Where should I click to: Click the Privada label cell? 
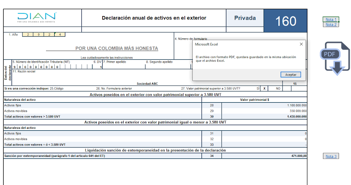[245, 18]
